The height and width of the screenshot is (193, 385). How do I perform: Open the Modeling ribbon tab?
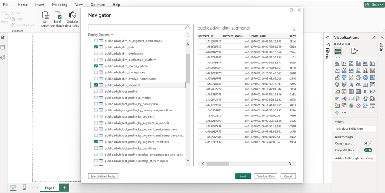pos(59,5)
